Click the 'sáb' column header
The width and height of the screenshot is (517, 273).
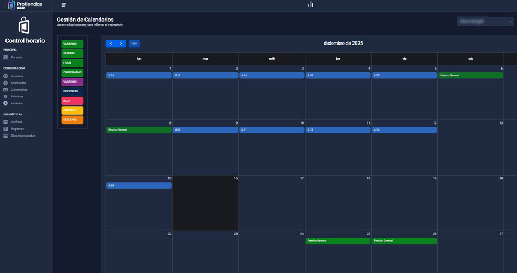pos(471,59)
